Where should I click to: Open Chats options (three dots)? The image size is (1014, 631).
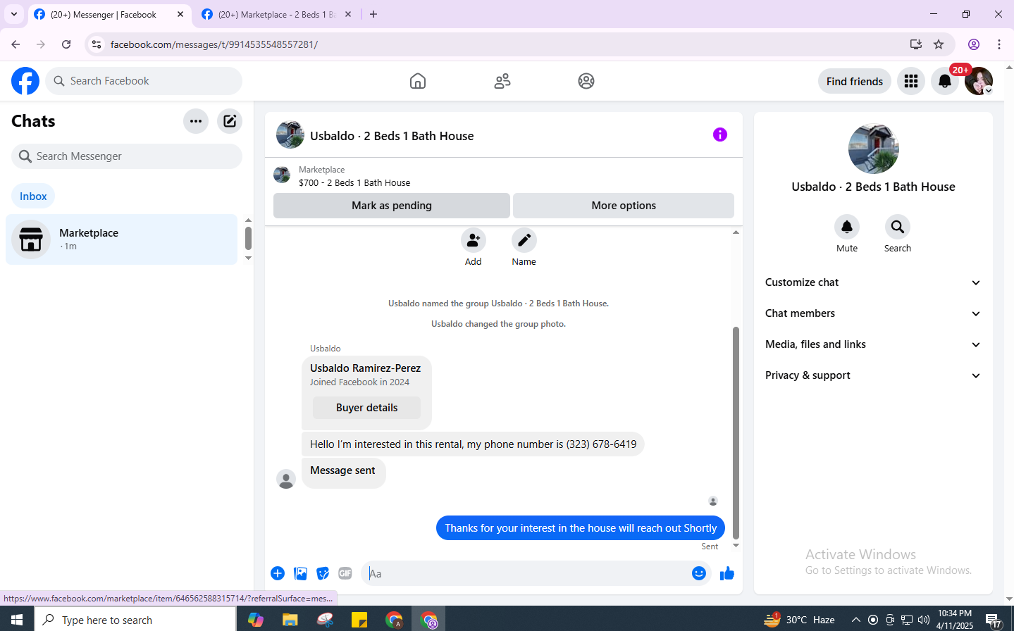[x=196, y=121]
